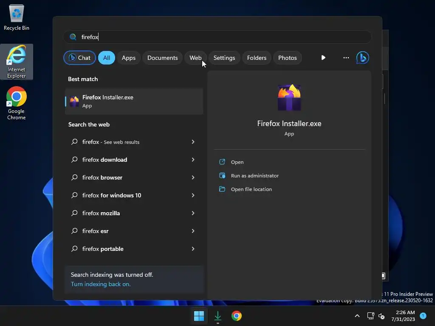Open the download manager taskbar icon
This screenshot has height=326, width=435.
point(218,316)
